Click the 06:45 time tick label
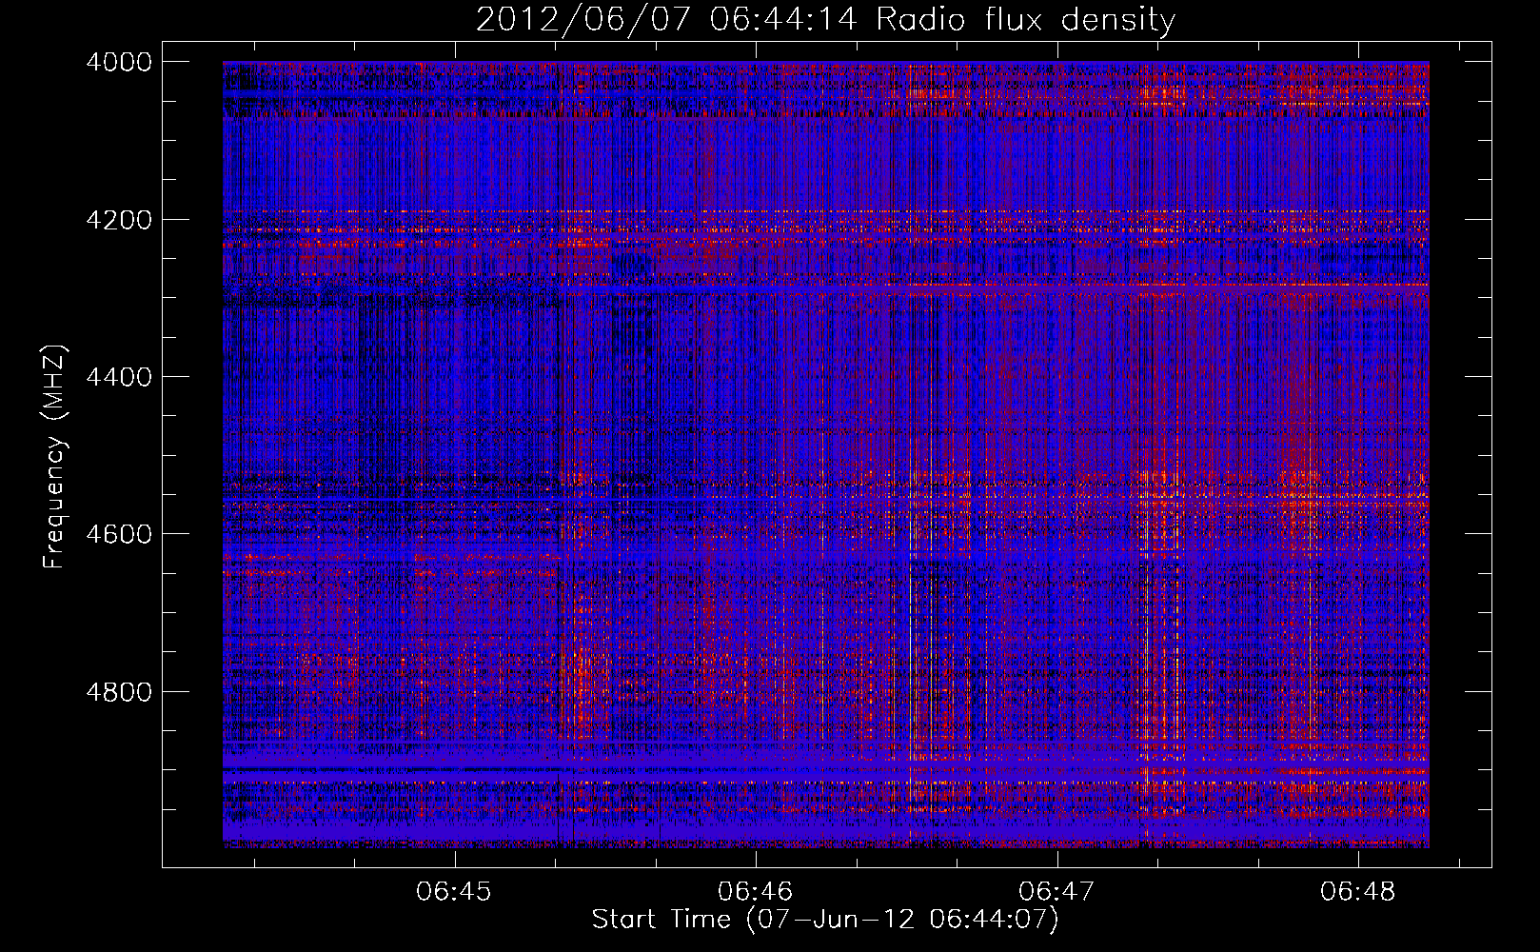 (x=454, y=891)
